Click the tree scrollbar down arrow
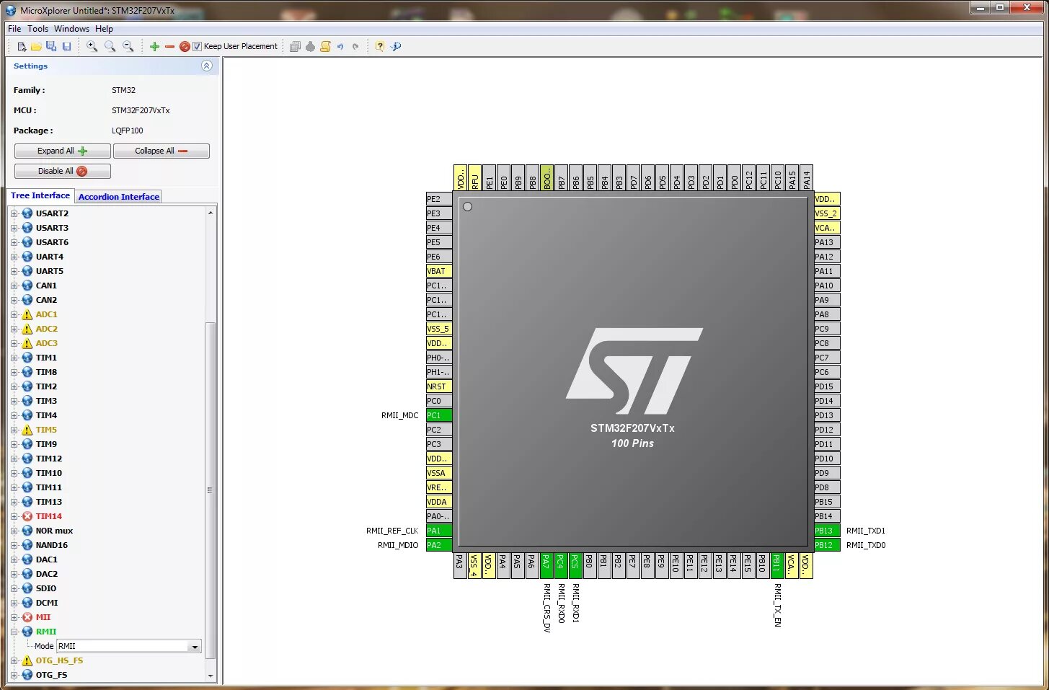 [211, 676]
